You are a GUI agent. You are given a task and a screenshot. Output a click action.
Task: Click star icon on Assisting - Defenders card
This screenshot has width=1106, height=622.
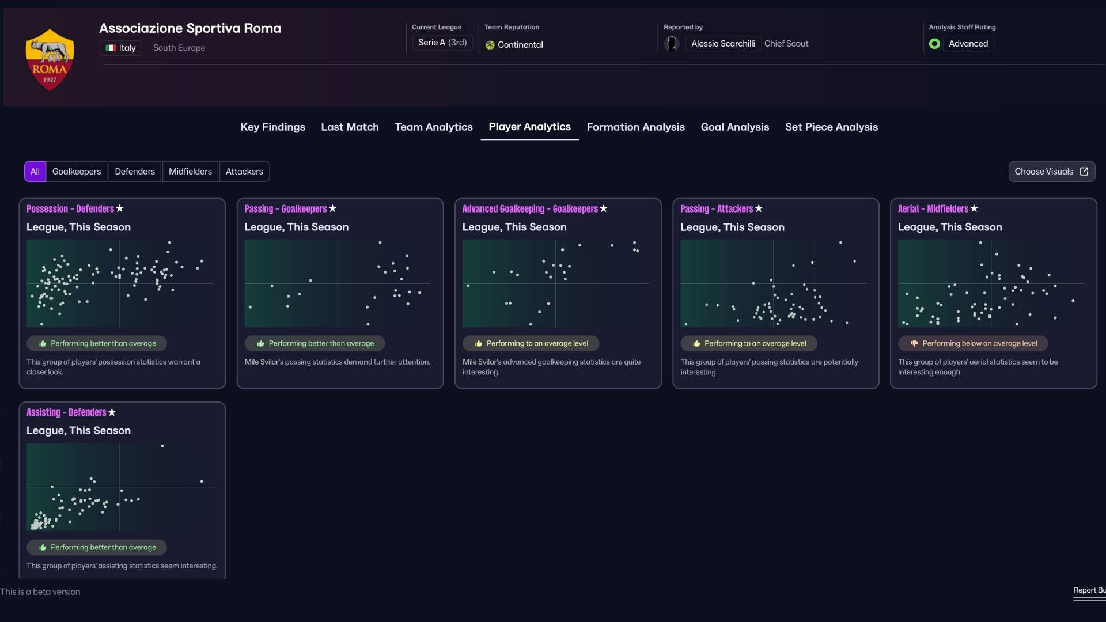(x=112, y=412)
